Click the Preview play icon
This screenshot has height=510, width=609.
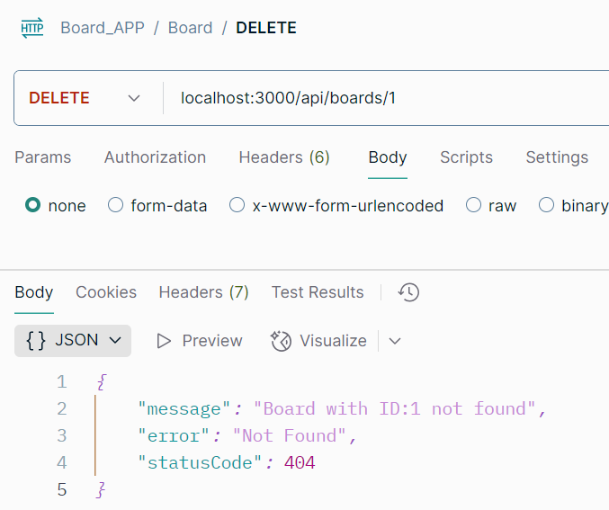pos(164,341)
